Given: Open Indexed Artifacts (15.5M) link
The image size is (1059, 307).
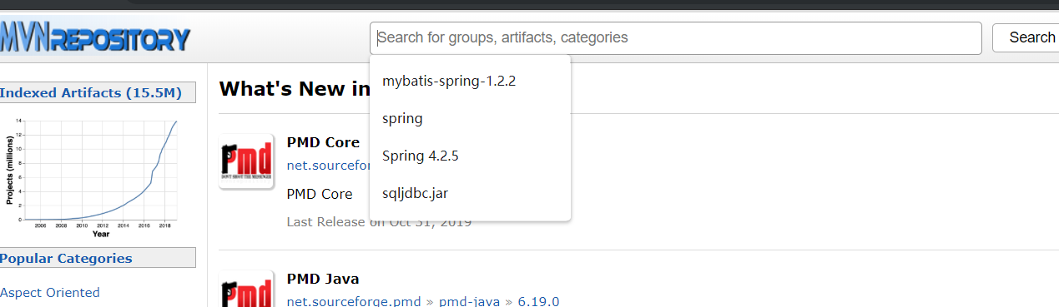Looking at the screenshot, I should point(90,92).
